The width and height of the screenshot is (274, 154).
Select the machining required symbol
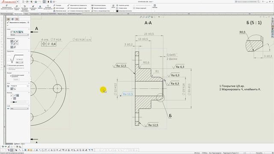tap(15, 41)
